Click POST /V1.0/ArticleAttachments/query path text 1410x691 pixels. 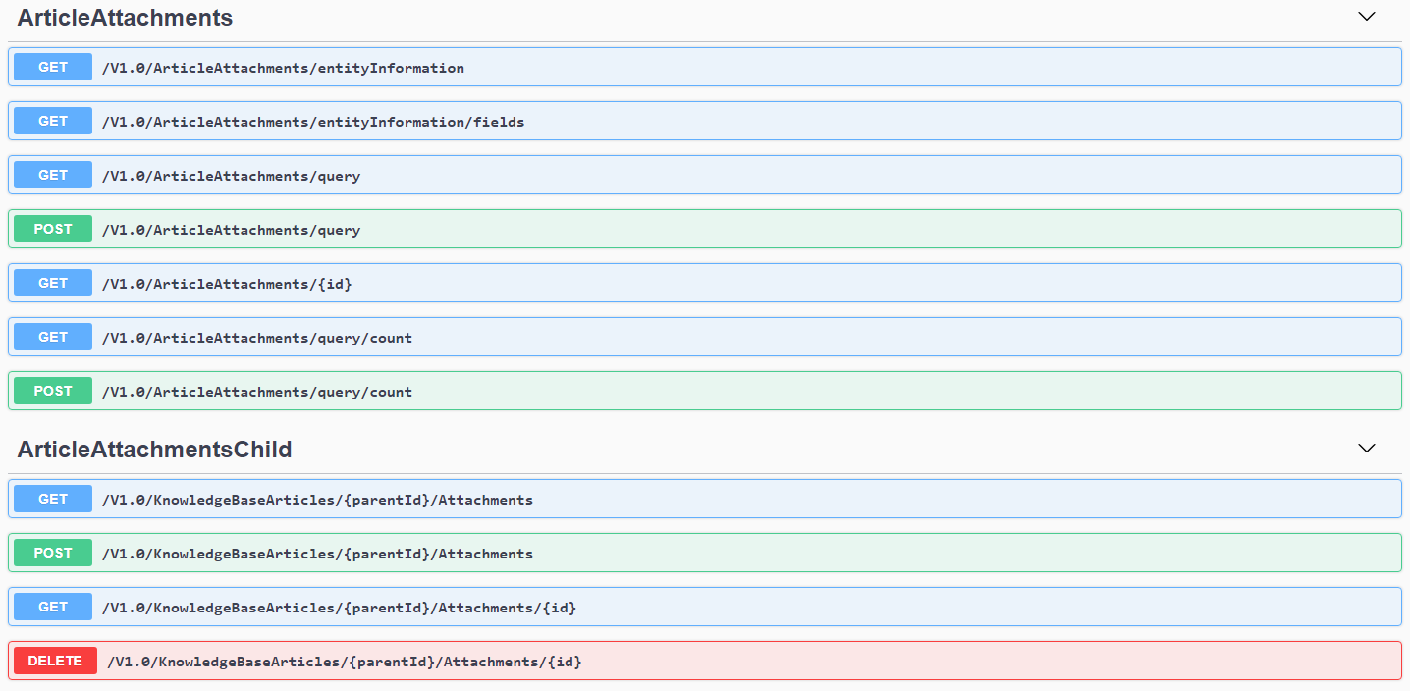231,231
